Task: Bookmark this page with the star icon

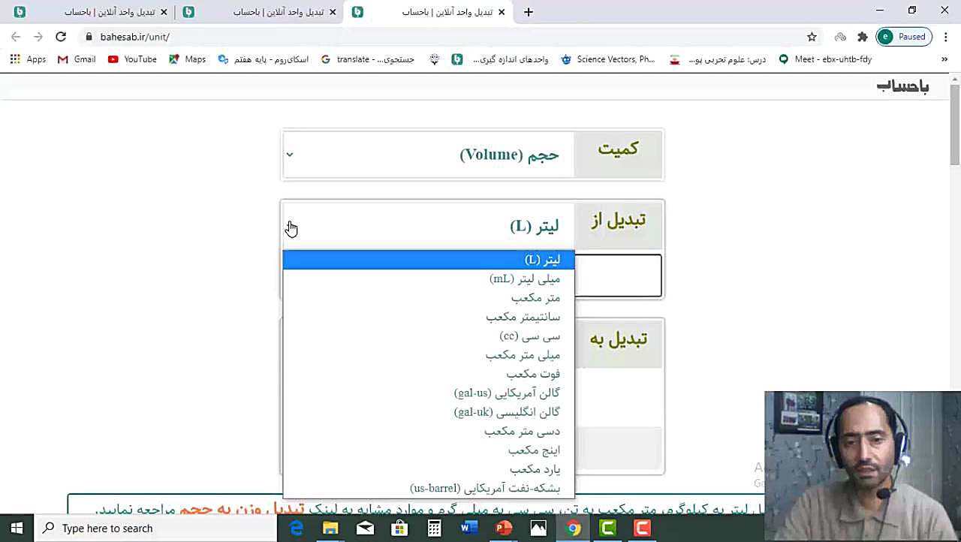Action: pyautogui.click(x=812, y=37)
